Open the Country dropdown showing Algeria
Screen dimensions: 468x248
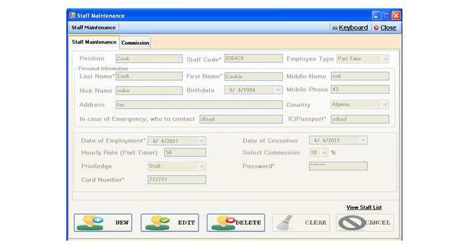[385, 104]
